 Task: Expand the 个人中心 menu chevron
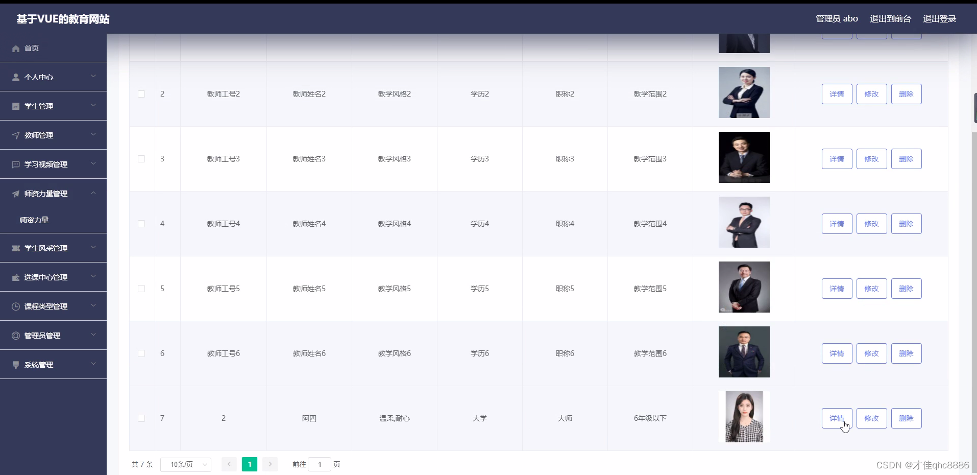pos(93,77)
